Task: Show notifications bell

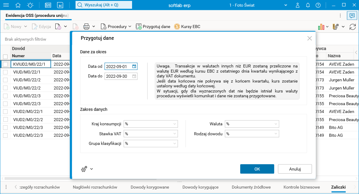Action: (x=308, y=5)
